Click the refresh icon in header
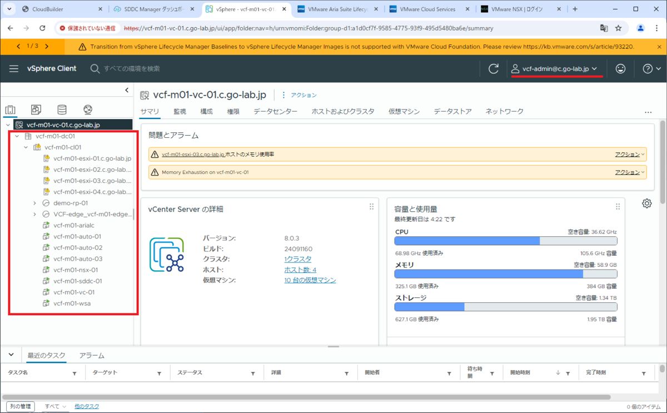This screenshot has height=413, width=667. click(494, 68)
